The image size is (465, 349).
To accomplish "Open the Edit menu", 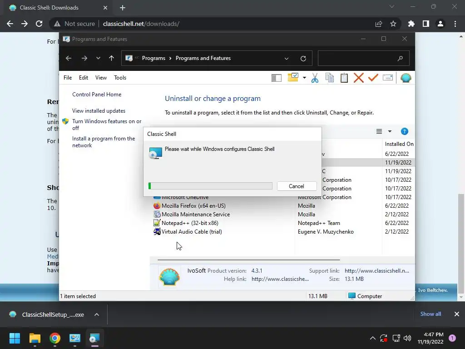I will point(84,78).
